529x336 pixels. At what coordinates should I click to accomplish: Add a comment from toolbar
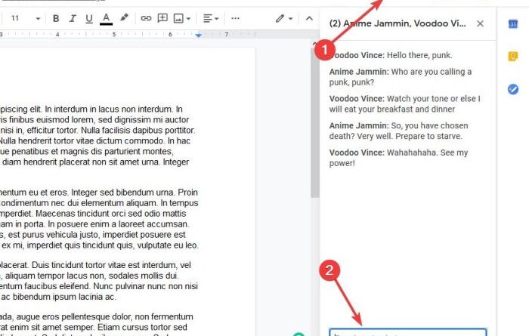click(162, 18)
